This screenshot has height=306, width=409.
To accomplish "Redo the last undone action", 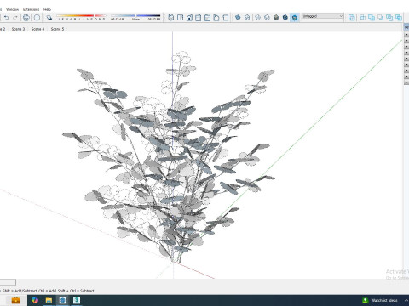I will pyautogui.click(x=15, y=18).
